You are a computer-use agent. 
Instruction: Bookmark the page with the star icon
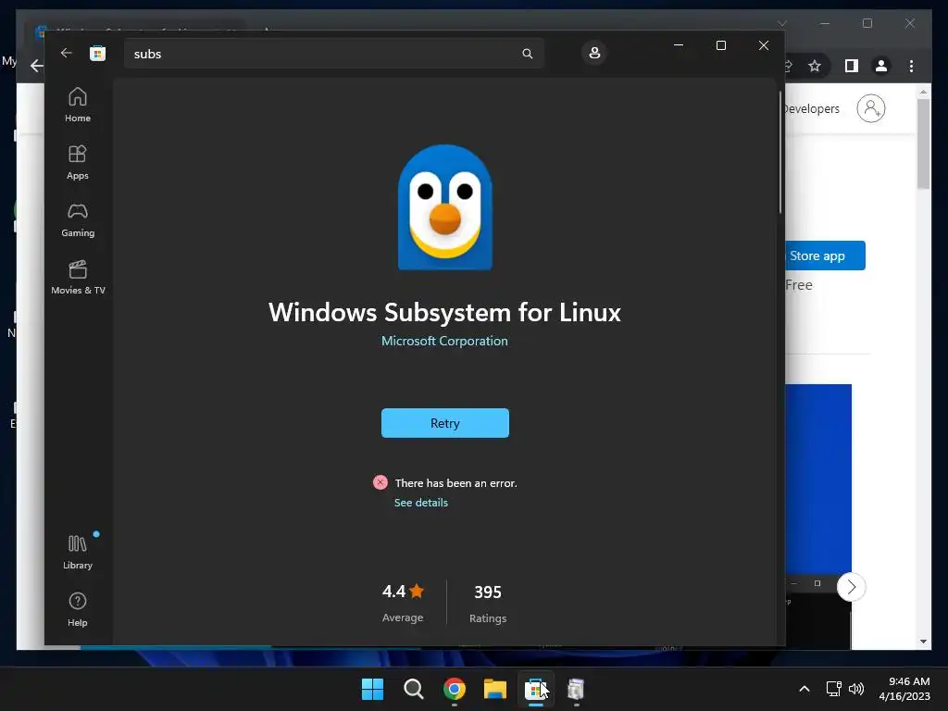[x=815, y=66]
